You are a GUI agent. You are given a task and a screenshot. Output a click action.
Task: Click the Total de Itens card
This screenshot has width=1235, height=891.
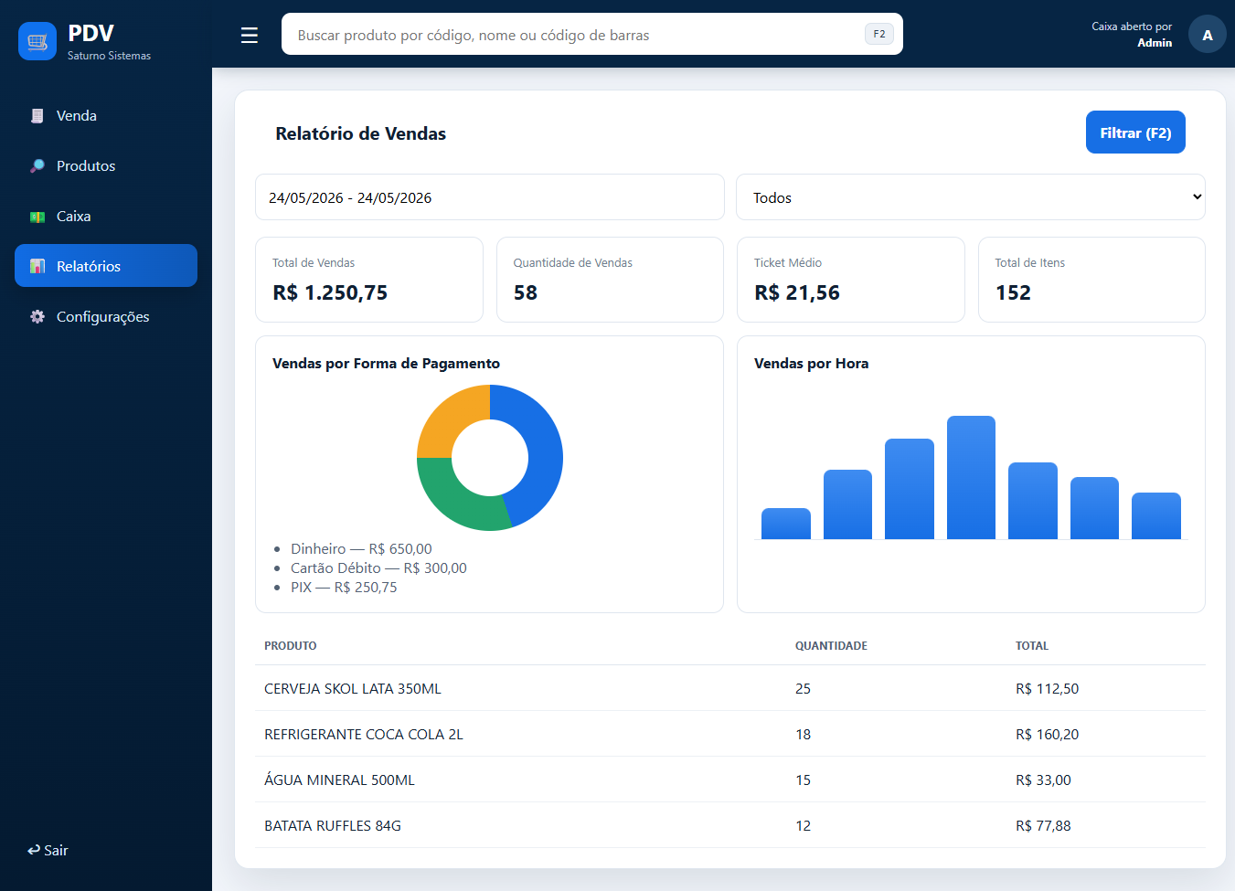tap(1091, 280)
